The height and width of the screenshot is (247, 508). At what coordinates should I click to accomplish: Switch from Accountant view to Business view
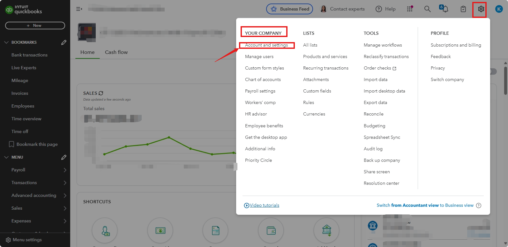click(425, 206)
